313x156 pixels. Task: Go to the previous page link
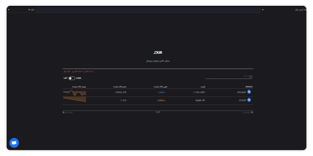248,112
